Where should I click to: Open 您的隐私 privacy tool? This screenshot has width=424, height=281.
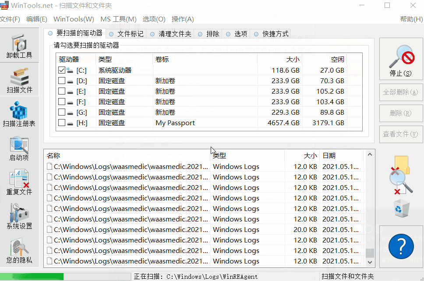click(x=19, y=250)
